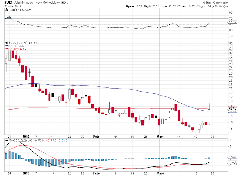Click the 22-Mar-2019 date label

13,6
